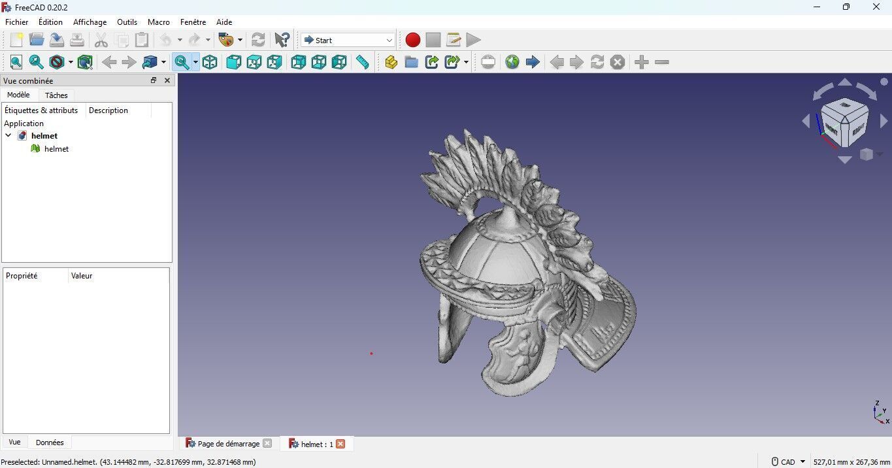Open the Macros dialog notepad icon
This screenshot has height=468, width=892.
pos(454,40)
